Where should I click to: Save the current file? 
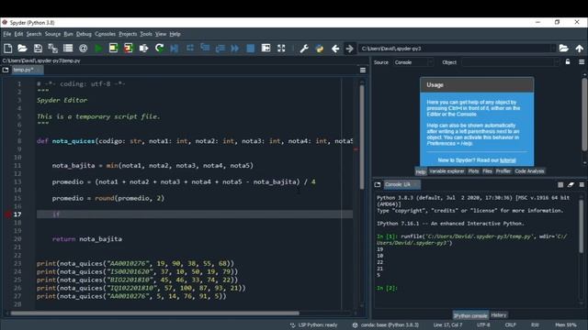(x=38, y=49)
